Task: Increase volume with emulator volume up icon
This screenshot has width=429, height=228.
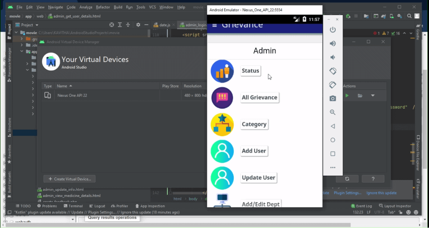Action: [333, 43]
